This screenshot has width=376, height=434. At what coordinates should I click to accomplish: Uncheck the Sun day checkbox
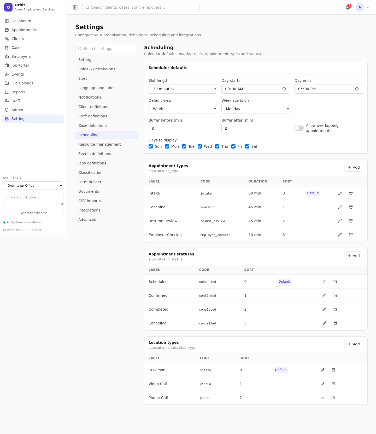151,146
